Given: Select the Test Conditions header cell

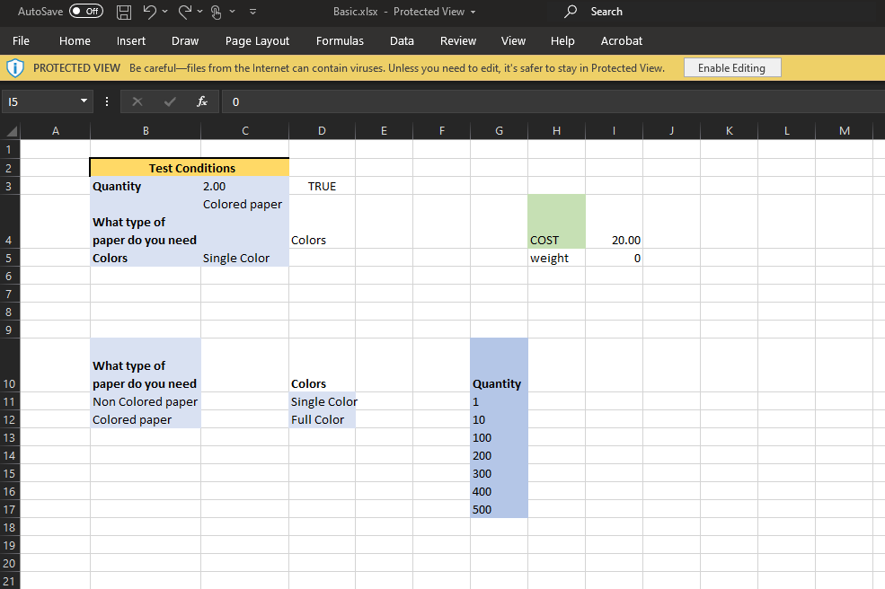Looking at the screenshot, I should [190, 168].
